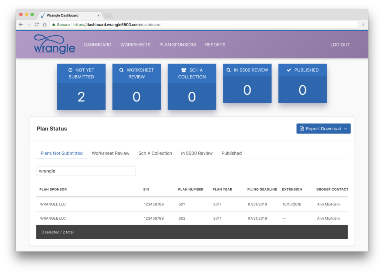Click the magnifier icon on Worksheet Review card

click(x=121, y=70)
